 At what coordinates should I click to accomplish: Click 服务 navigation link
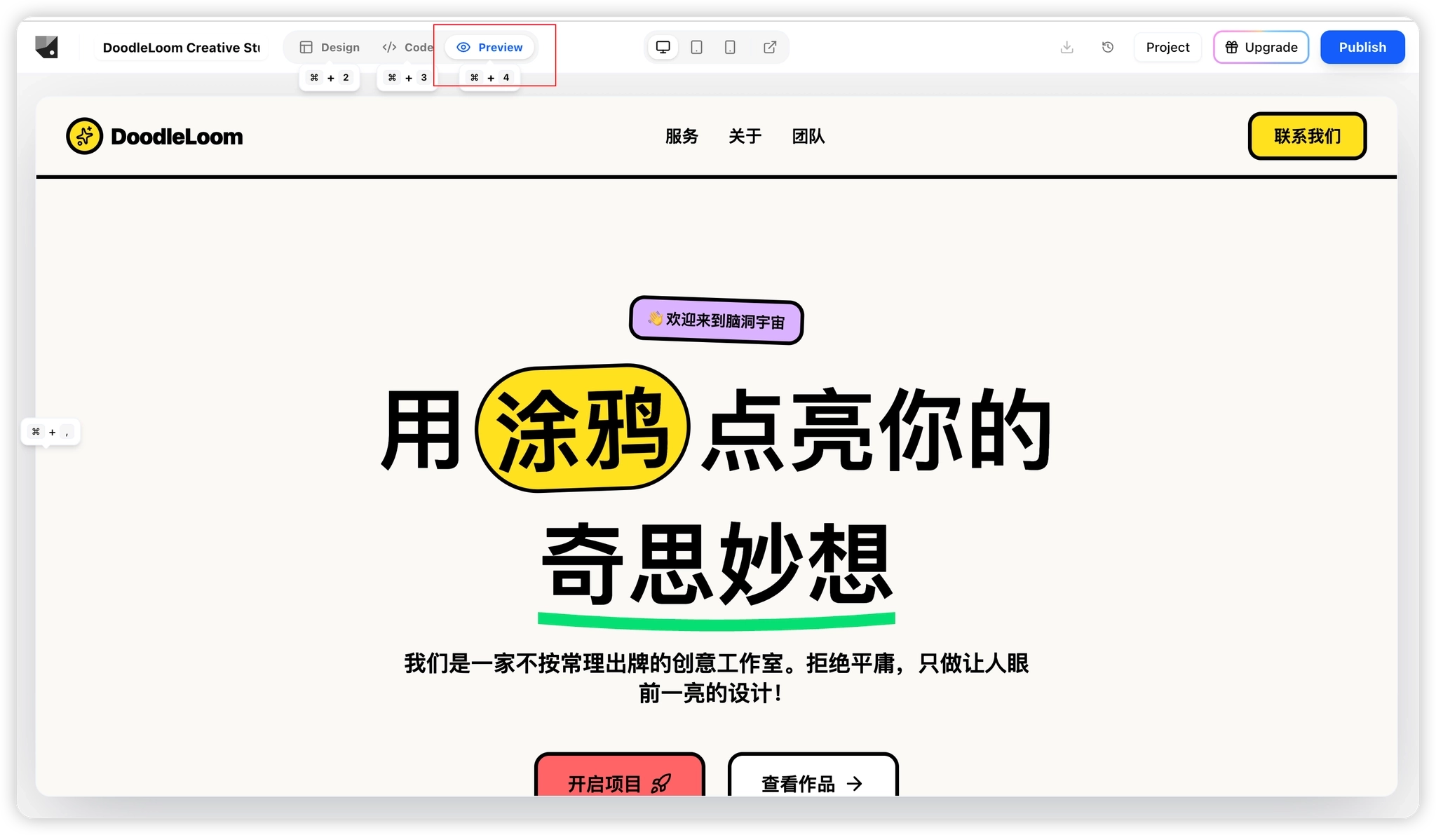coord(682,136)
